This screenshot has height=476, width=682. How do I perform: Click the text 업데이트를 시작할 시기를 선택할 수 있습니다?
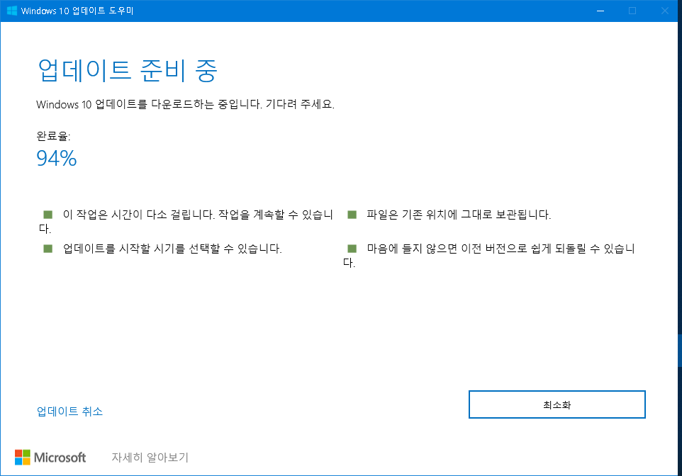coord(172,249)
